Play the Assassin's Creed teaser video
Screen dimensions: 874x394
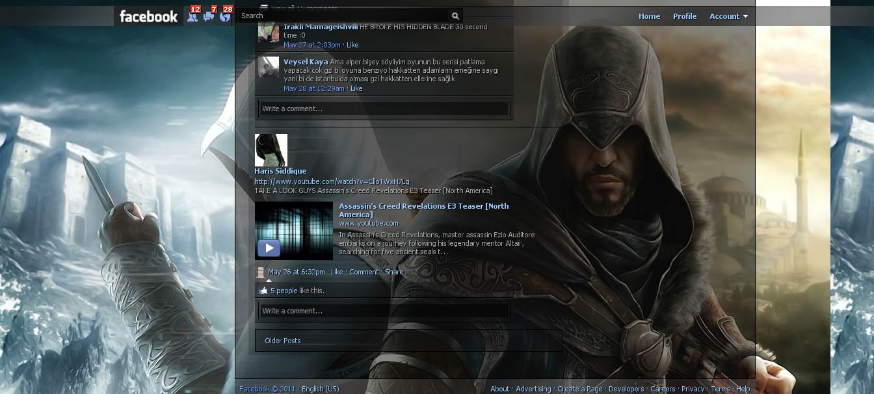268,248
